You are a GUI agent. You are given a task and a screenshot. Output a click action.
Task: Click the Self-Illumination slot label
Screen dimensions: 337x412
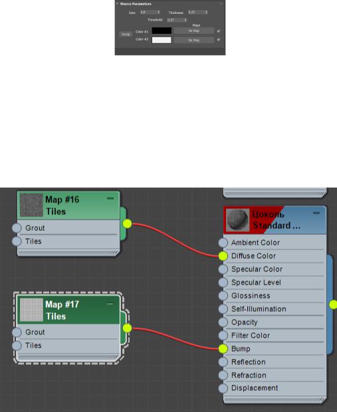tap(259, 309)
